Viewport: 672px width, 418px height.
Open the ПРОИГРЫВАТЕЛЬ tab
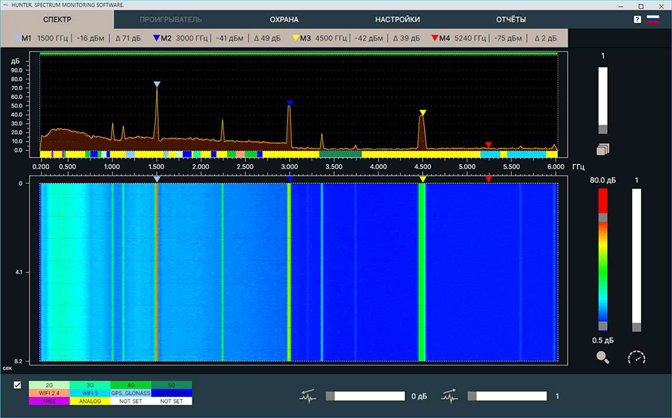(x=171, y=19)
